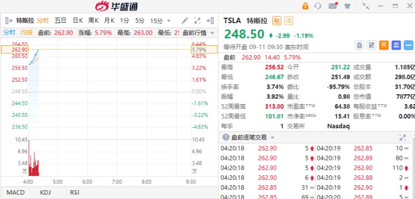Click the price alert bell icon

coord(360,45)
